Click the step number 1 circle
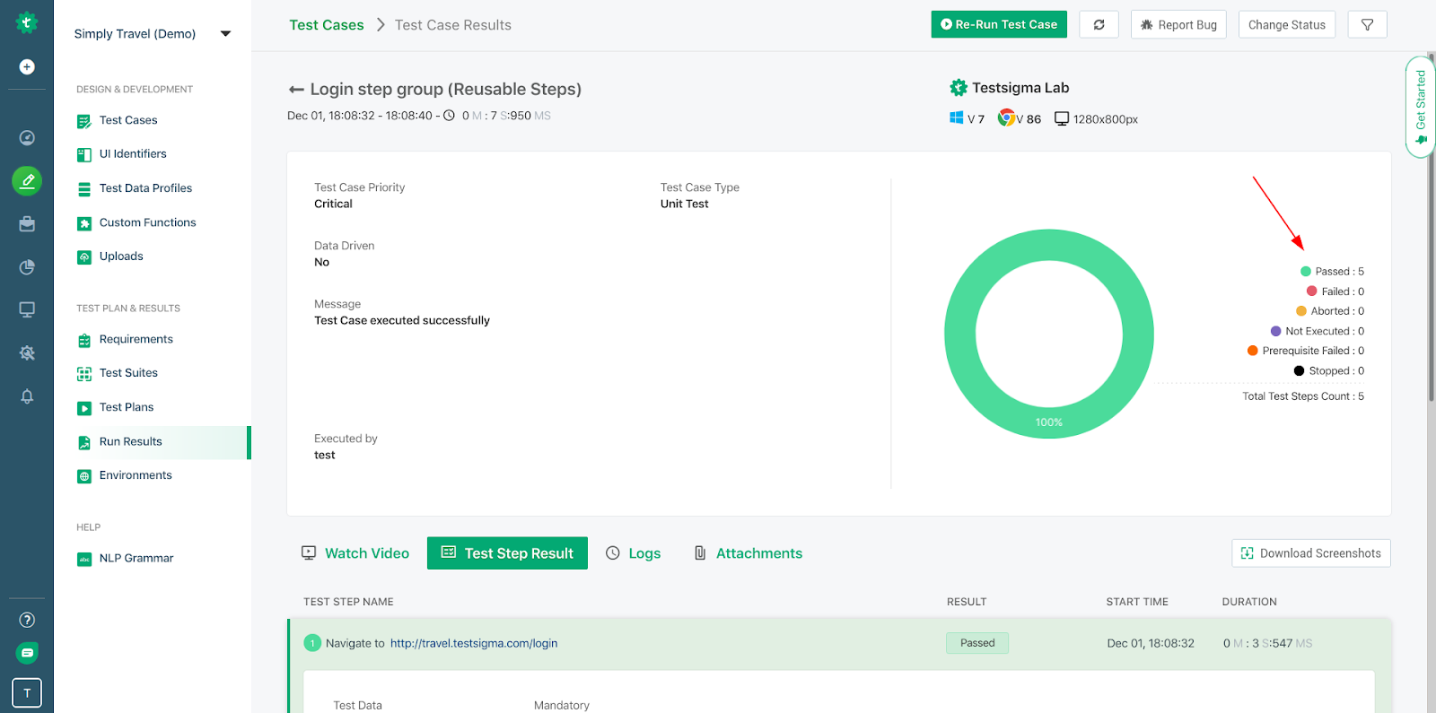Screen dimensions: 1436x713 coord(312,643)
